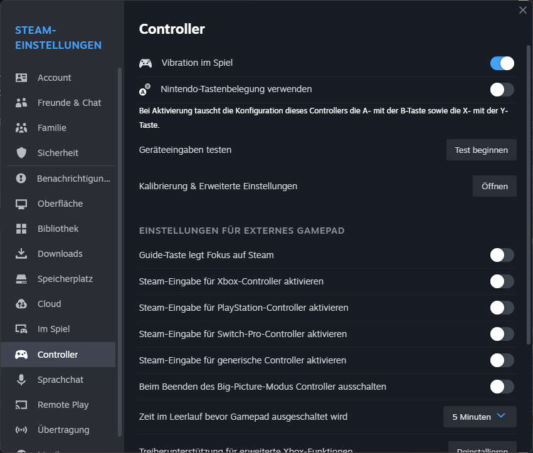Turn on Steam-Eingabe für Xbox-Controller
Screen dimensions: 533x453
pos(502,281)
